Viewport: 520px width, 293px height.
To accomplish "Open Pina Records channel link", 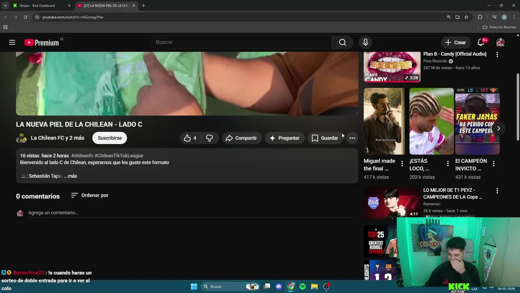I will pos(435,61).
